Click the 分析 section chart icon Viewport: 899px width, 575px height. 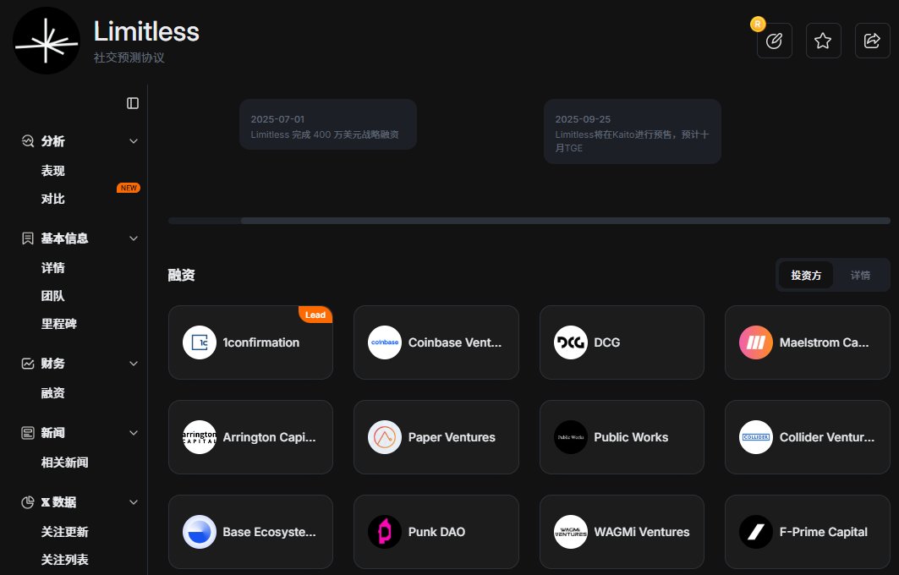click(x=28, y=141)
